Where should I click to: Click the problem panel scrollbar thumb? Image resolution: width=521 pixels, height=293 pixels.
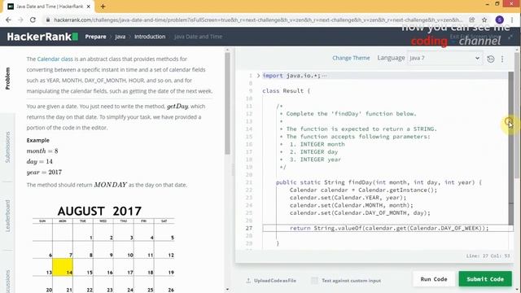coord(228,103)
